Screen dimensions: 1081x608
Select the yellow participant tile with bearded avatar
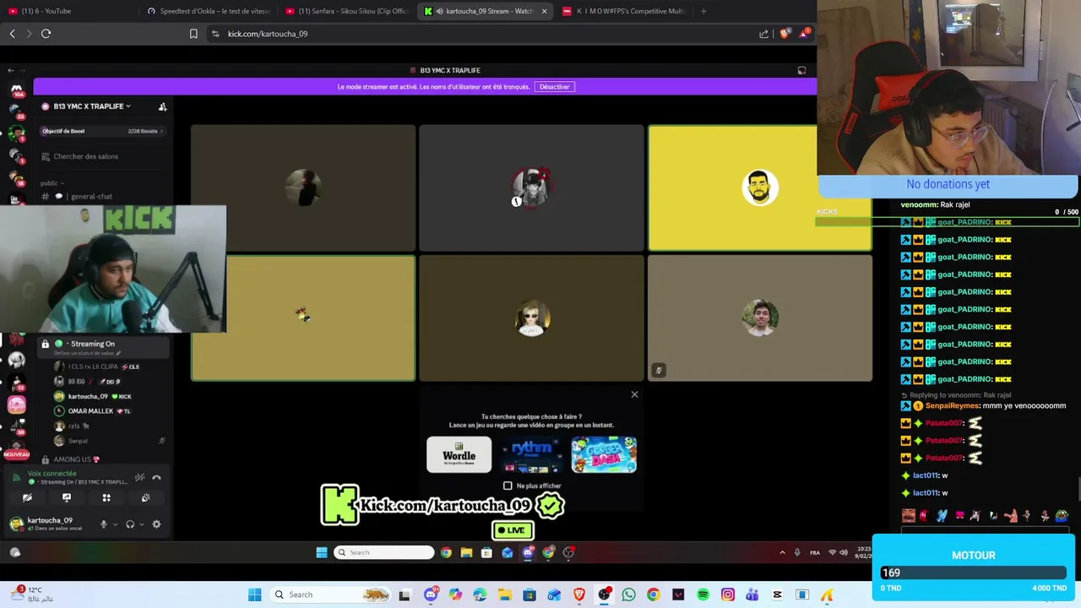[759, 187]
